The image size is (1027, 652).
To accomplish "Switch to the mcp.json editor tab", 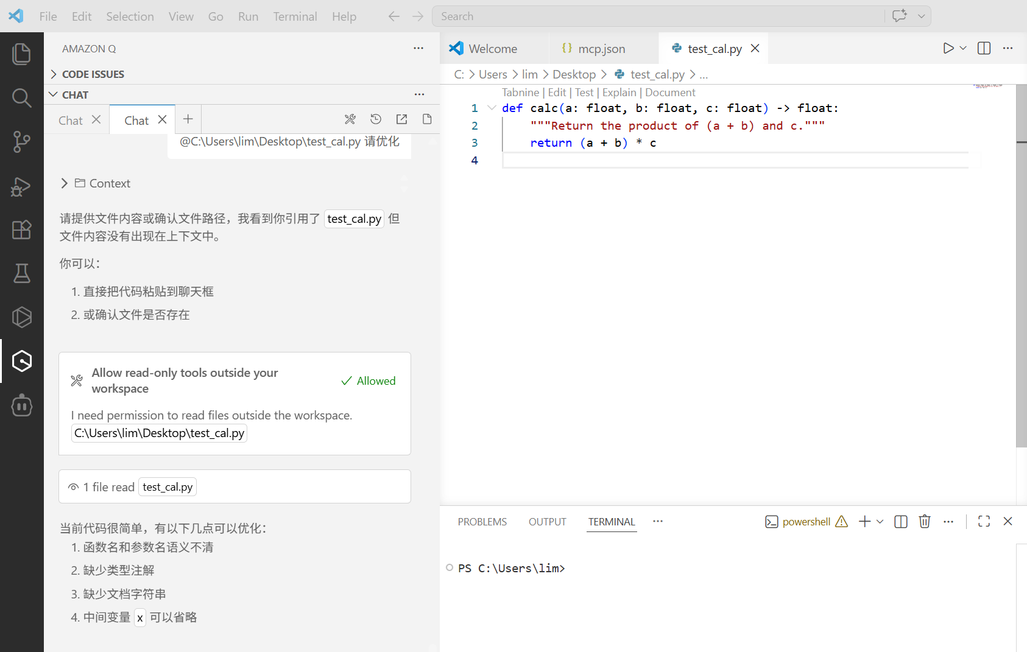I will tap(602, 49).
